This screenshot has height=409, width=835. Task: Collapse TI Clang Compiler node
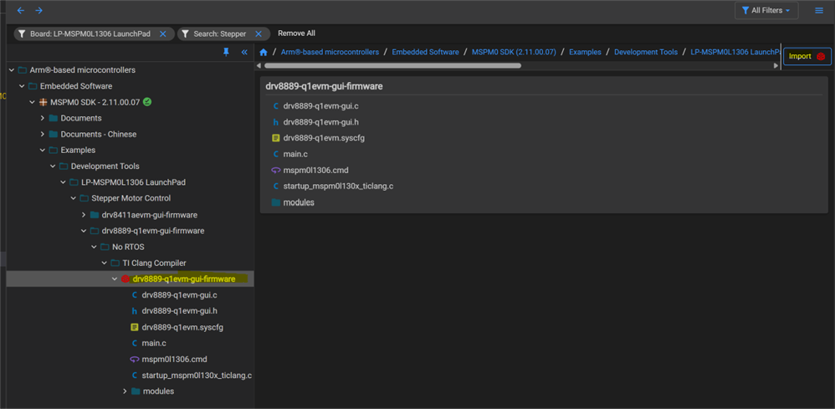[x=104, y=263]
